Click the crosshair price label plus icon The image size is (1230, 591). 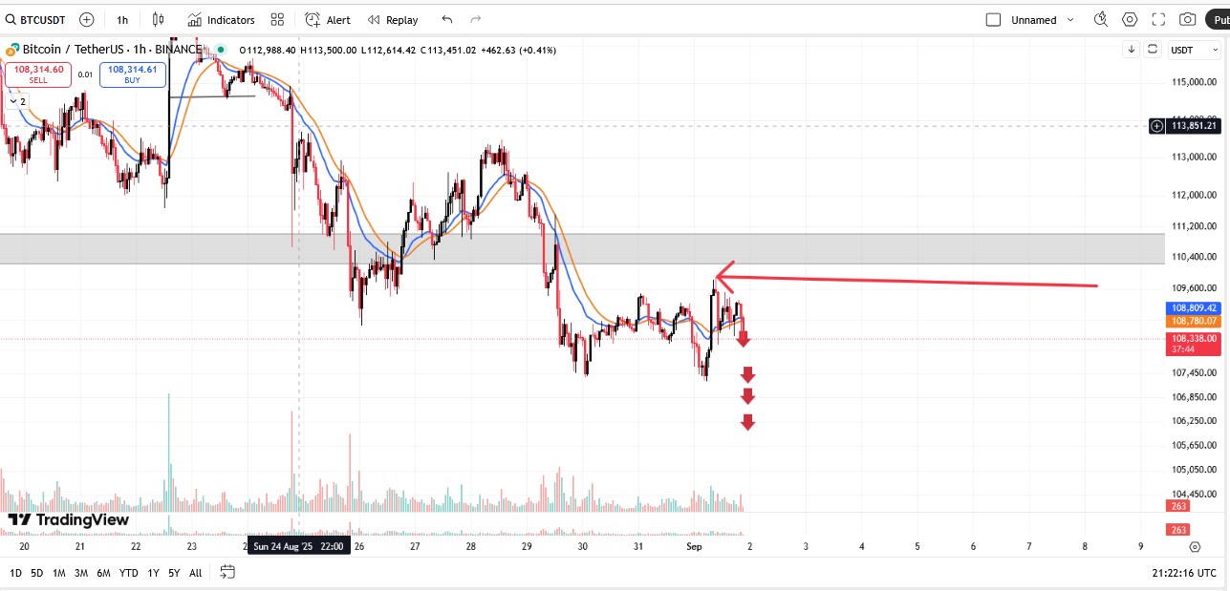(1157, 125)
